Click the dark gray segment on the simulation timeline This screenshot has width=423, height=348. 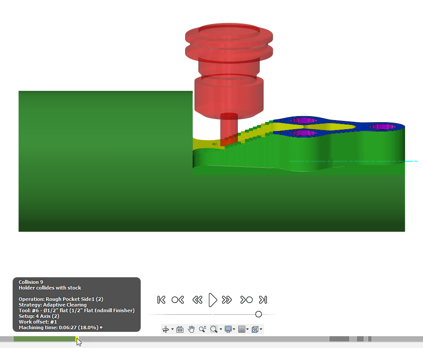point(339,339)
